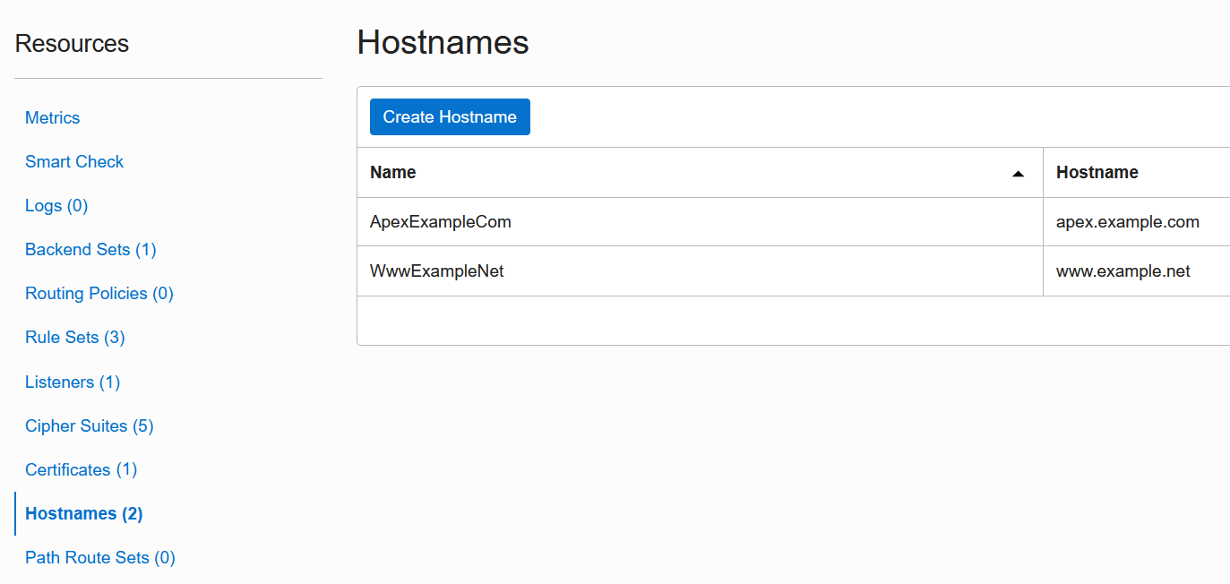Select the WwwExampleNet row name
The width and height of the screenshot is (1230, 584).
pyautogui.click(x=437, y=271)
